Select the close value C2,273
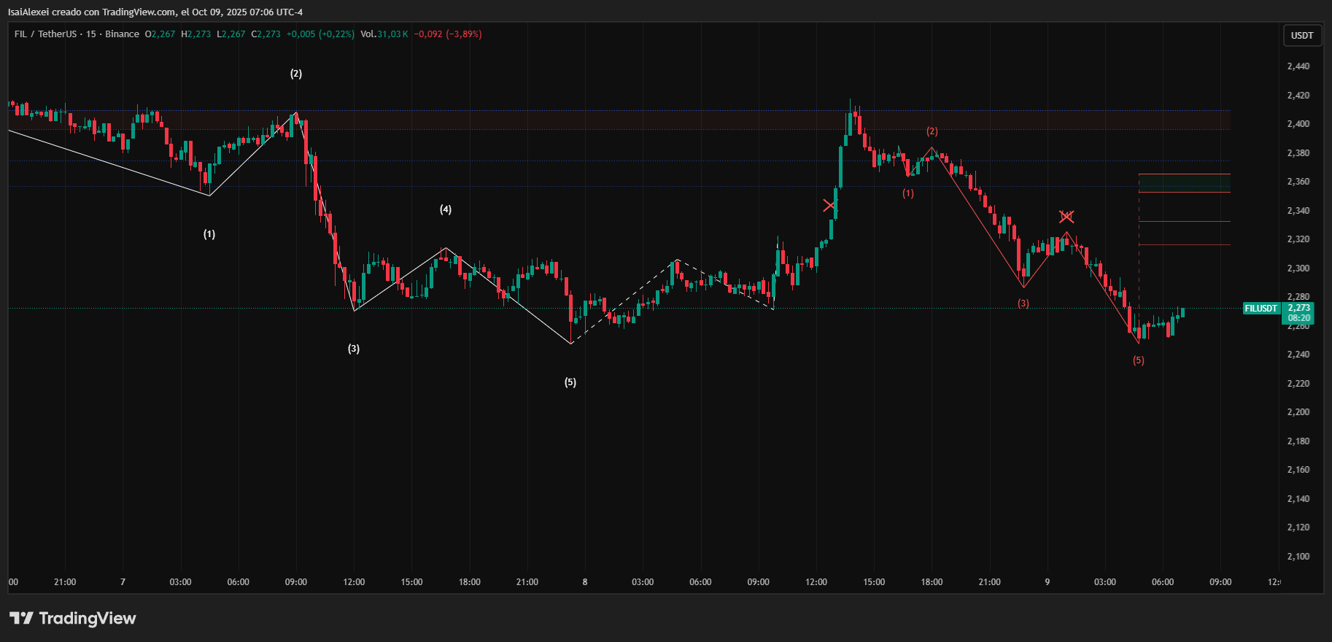The width and height of the screenshot is (1332, 642). 266,34
